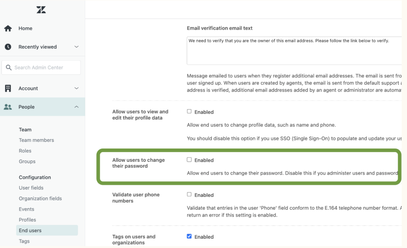Expand the Recently viewed chevron
Image resolution: width=407 pixels, height=248 pixels.
click(76, 47)
